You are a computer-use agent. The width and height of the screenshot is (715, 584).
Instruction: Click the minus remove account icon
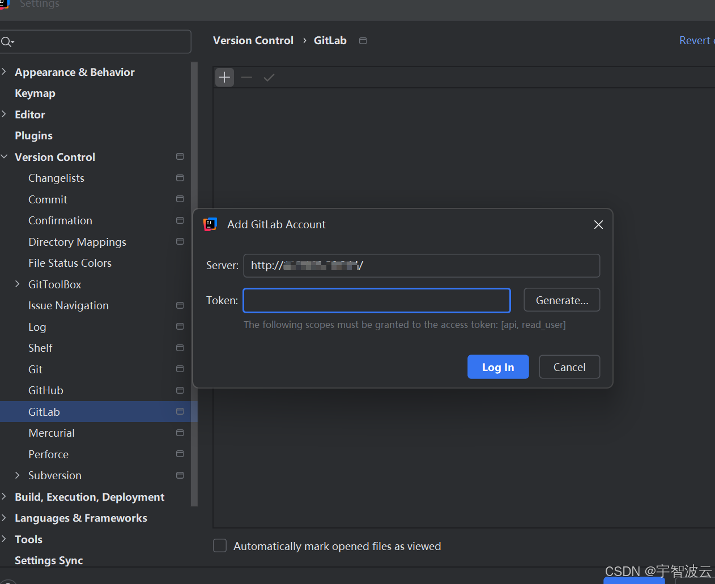(x=246, y=78)
